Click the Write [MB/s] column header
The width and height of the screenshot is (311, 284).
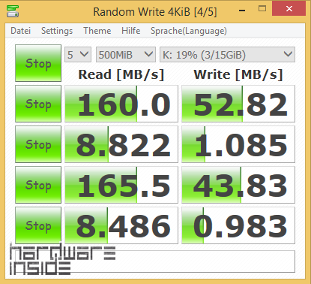tap(238, 74)
